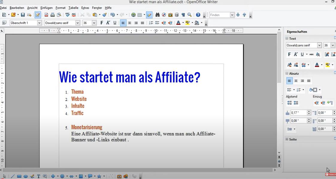Set Center alignment in formatting toolbar
336x179 pixels.
[130, 23]
